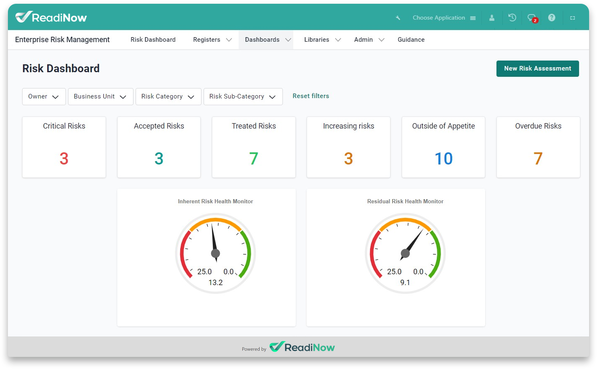Open application list via hamburger icon
The image size is (597, 369).
click(473, 18)
